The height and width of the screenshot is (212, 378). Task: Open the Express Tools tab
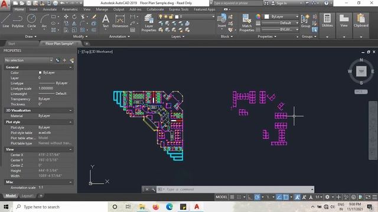coord(178,9)
